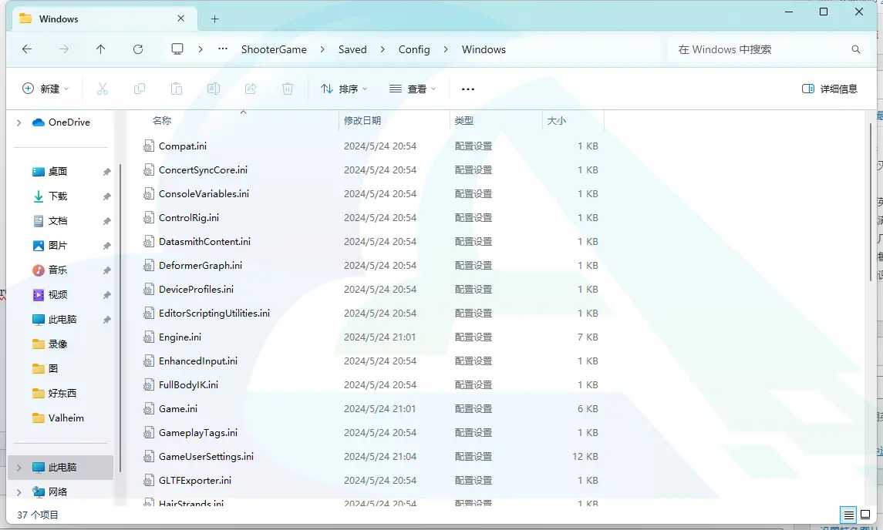
Task: Open the 新建 dropdown menu
Action: (45, 89)
